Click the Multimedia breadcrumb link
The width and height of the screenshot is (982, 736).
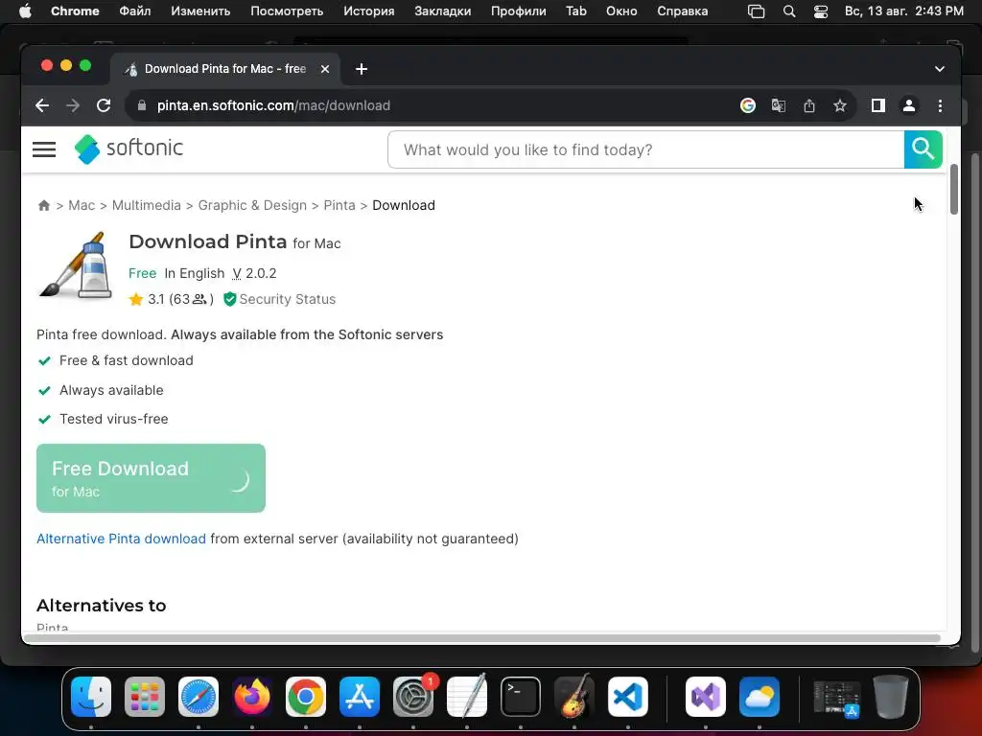147,205
